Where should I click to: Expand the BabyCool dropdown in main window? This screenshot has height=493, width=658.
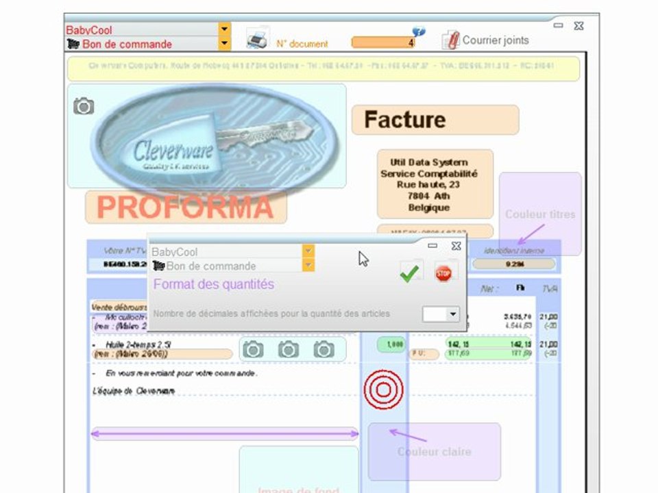click(x=225, y=29)
